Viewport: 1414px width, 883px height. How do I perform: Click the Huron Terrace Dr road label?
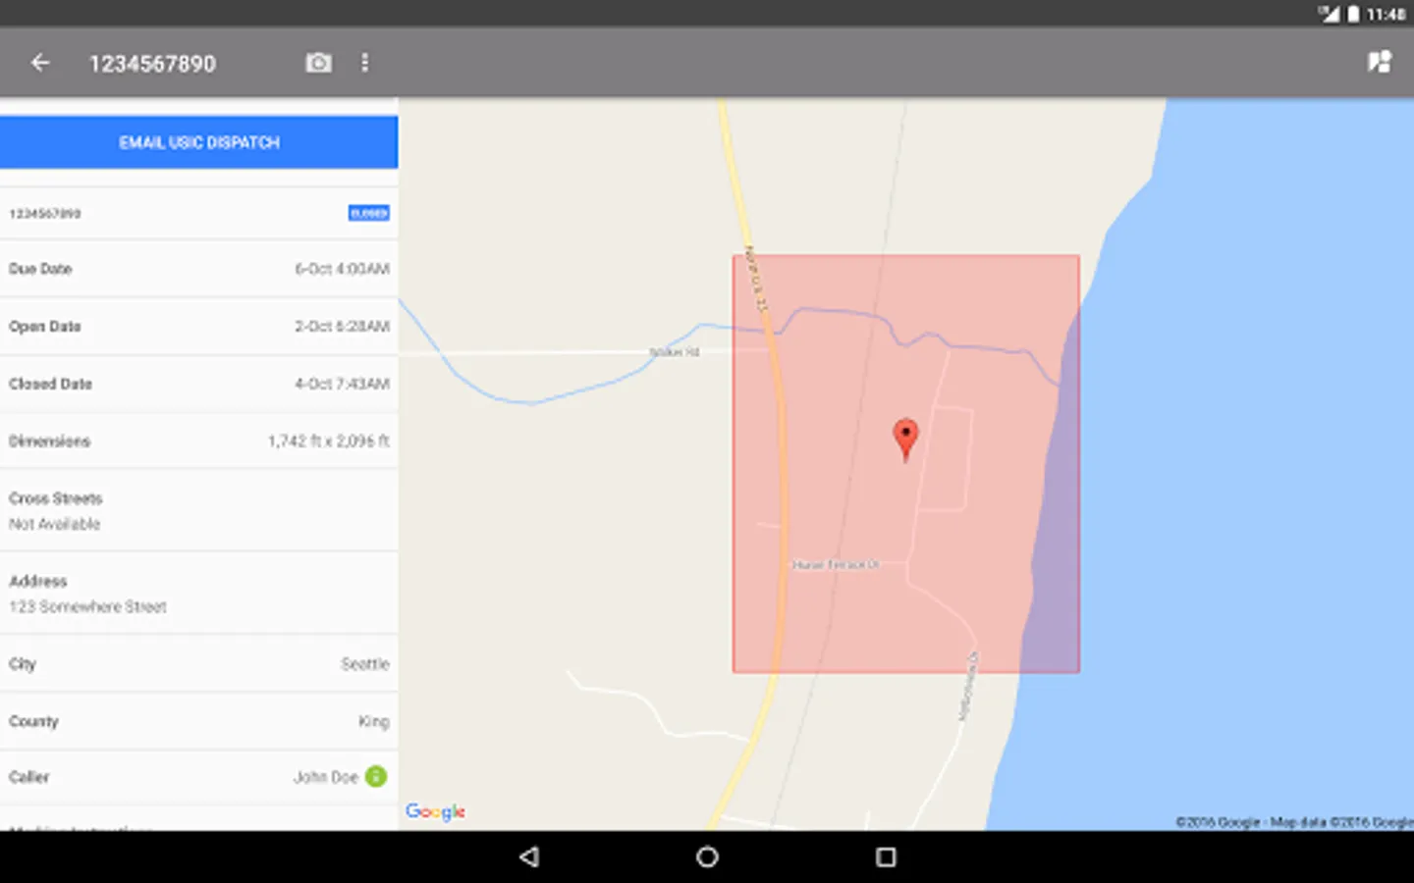coord(836,565)
